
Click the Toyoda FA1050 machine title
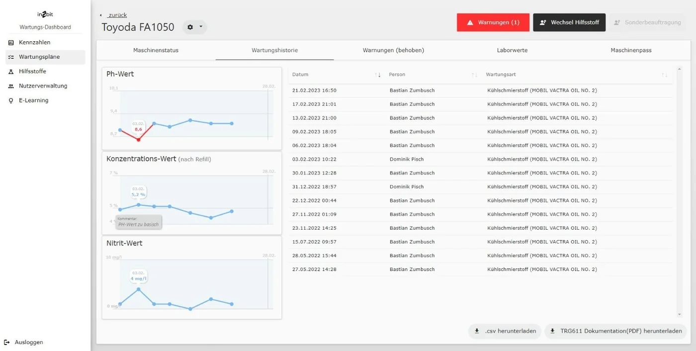coord(138,27)
